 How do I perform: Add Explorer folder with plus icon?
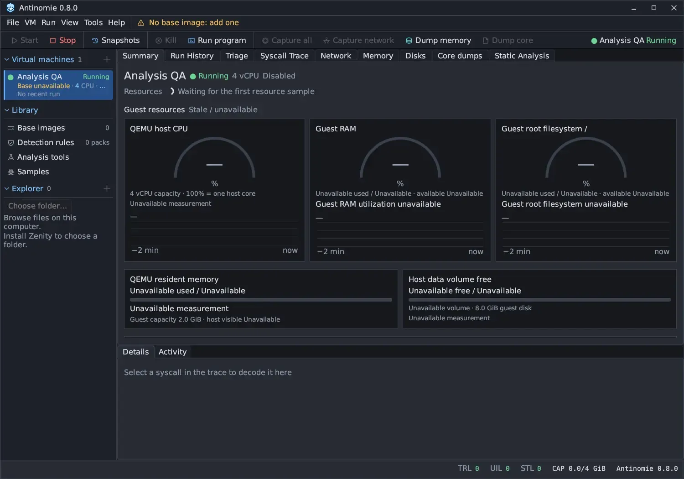[107, 188]
